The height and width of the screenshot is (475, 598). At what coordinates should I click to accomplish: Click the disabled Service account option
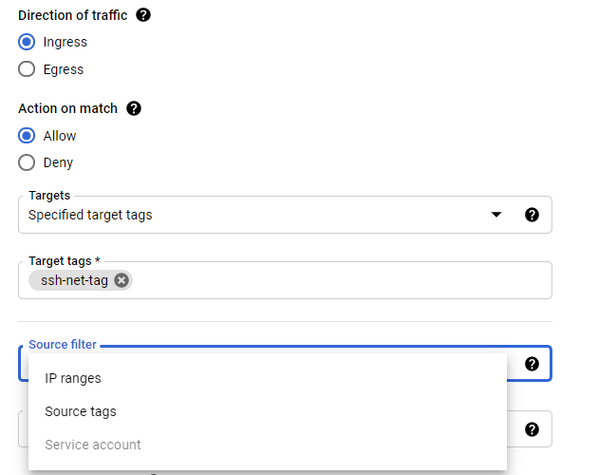[x=93, y=445]
